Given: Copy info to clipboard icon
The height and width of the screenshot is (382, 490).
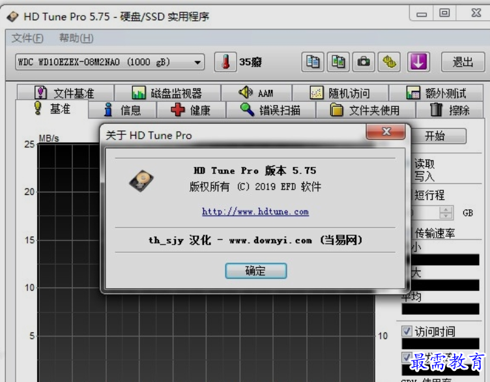Looking at the screenshot, I should pos(313,62).
